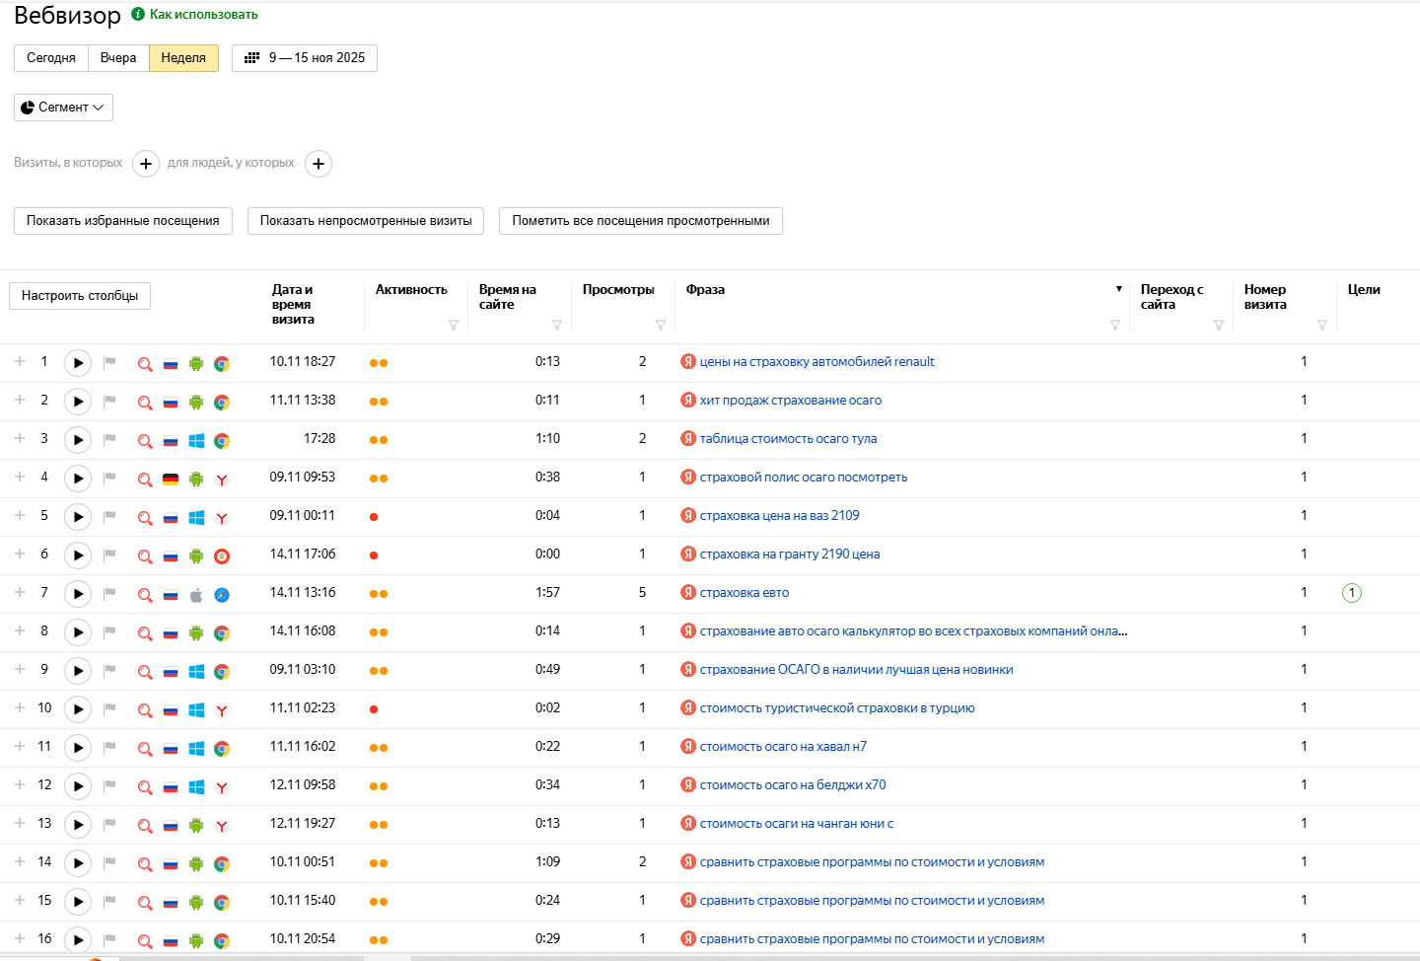Image resolution: width=1420 pixels, height=961 pixels.
Task: Click Показать непросмотренные визиты button
Action: (366, 221)
